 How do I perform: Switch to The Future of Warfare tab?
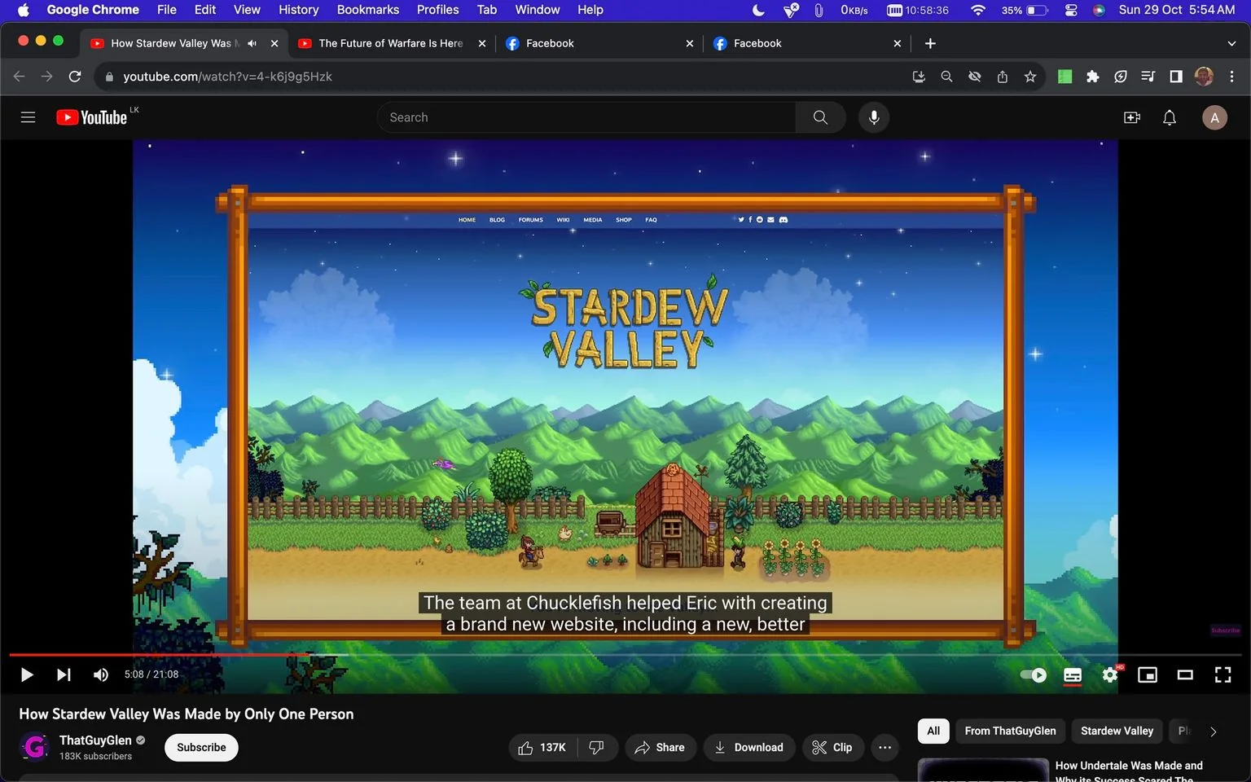[391, 43]
